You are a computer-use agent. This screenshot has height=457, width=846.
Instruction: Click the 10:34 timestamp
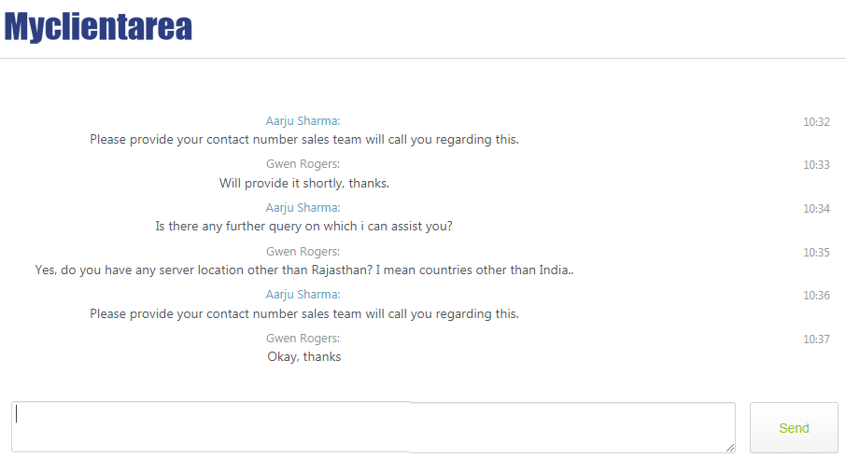coord(816,209)
